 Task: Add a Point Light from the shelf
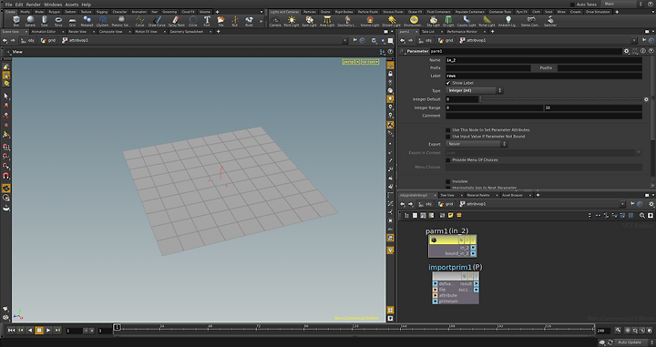292,21
